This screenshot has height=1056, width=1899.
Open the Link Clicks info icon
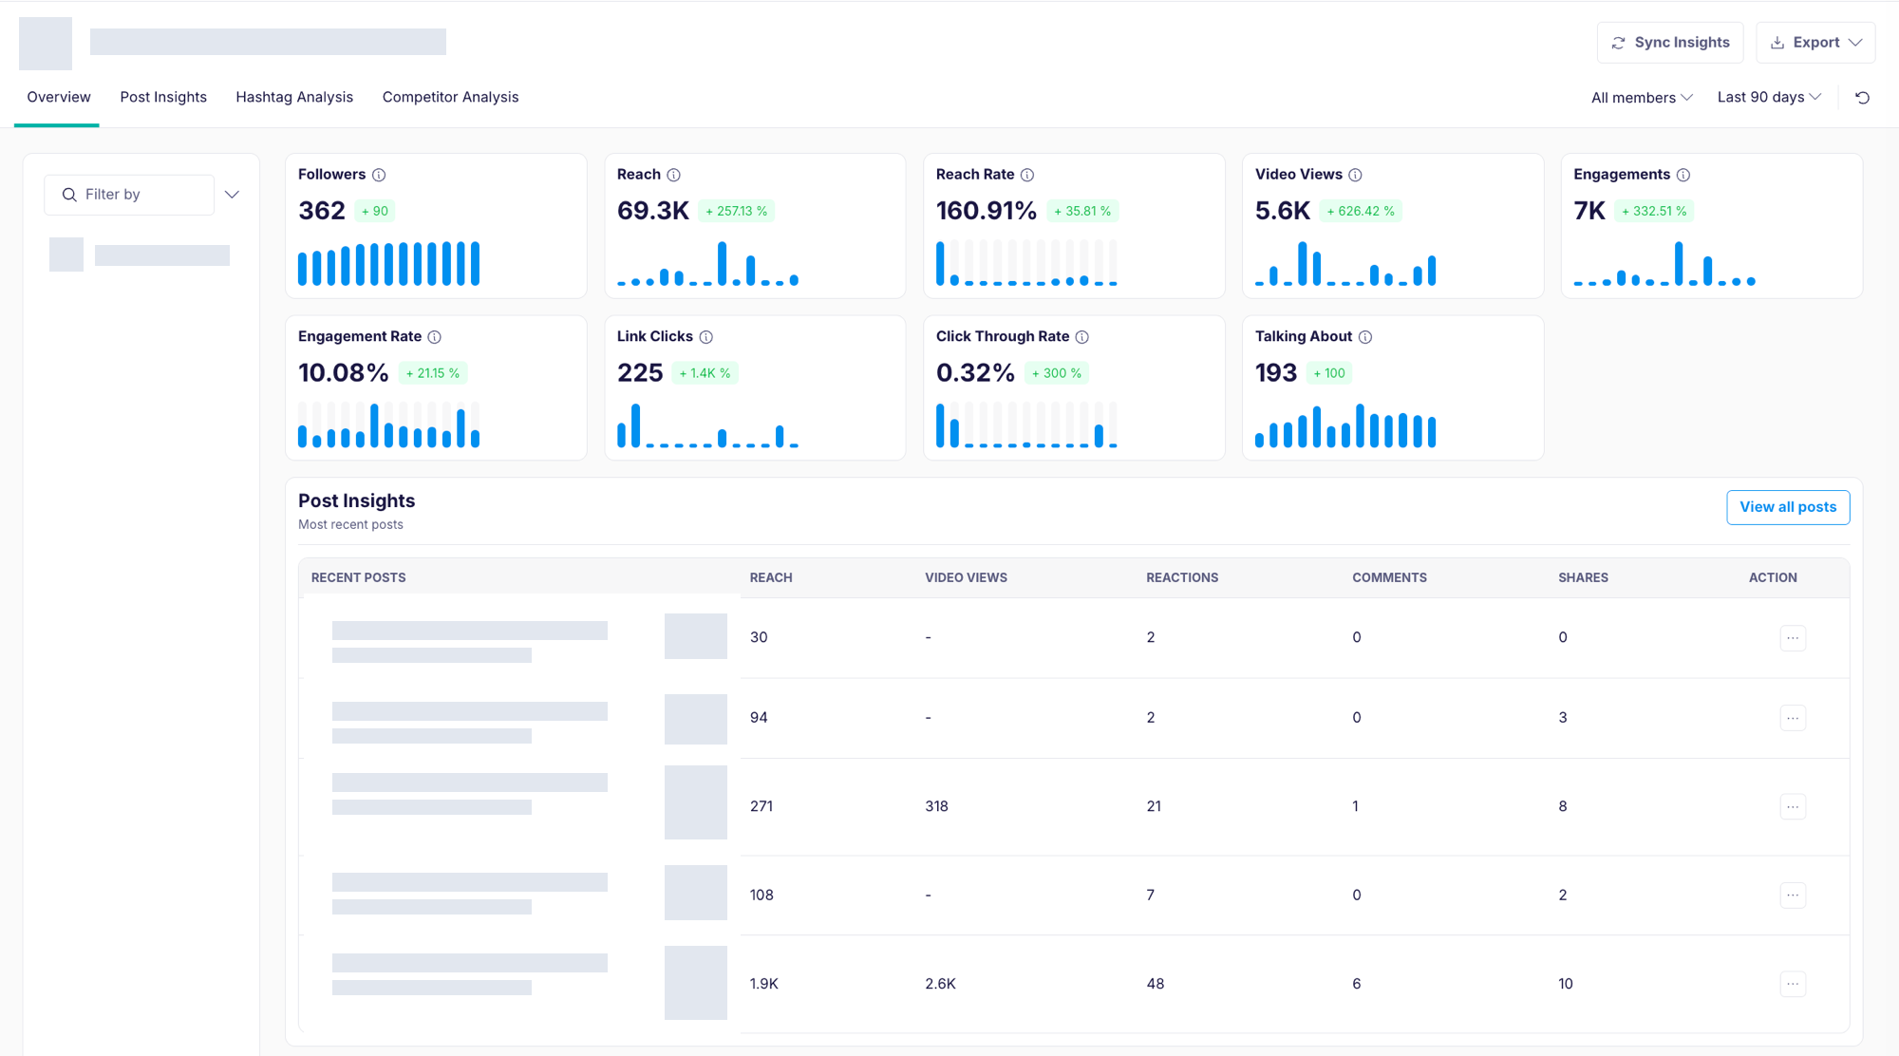pos(705,337)
